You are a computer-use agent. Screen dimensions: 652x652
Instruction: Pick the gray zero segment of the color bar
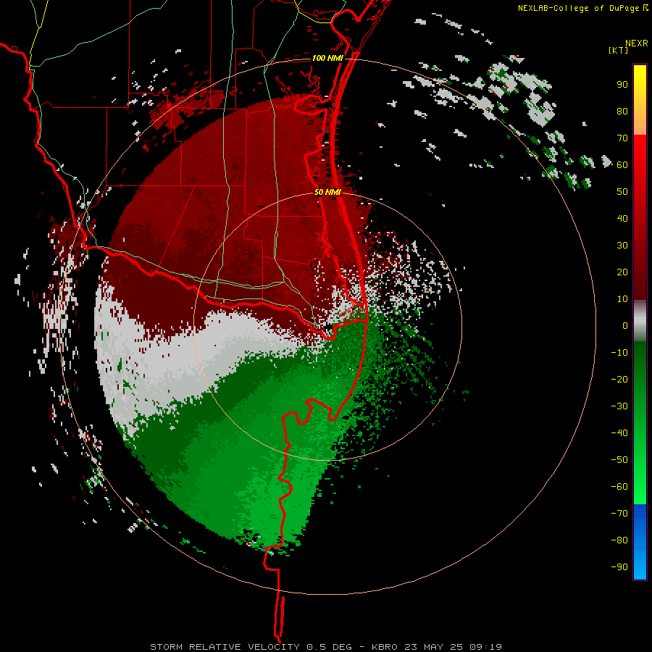tap(640, 321)
